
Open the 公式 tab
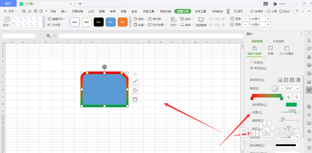91,11
